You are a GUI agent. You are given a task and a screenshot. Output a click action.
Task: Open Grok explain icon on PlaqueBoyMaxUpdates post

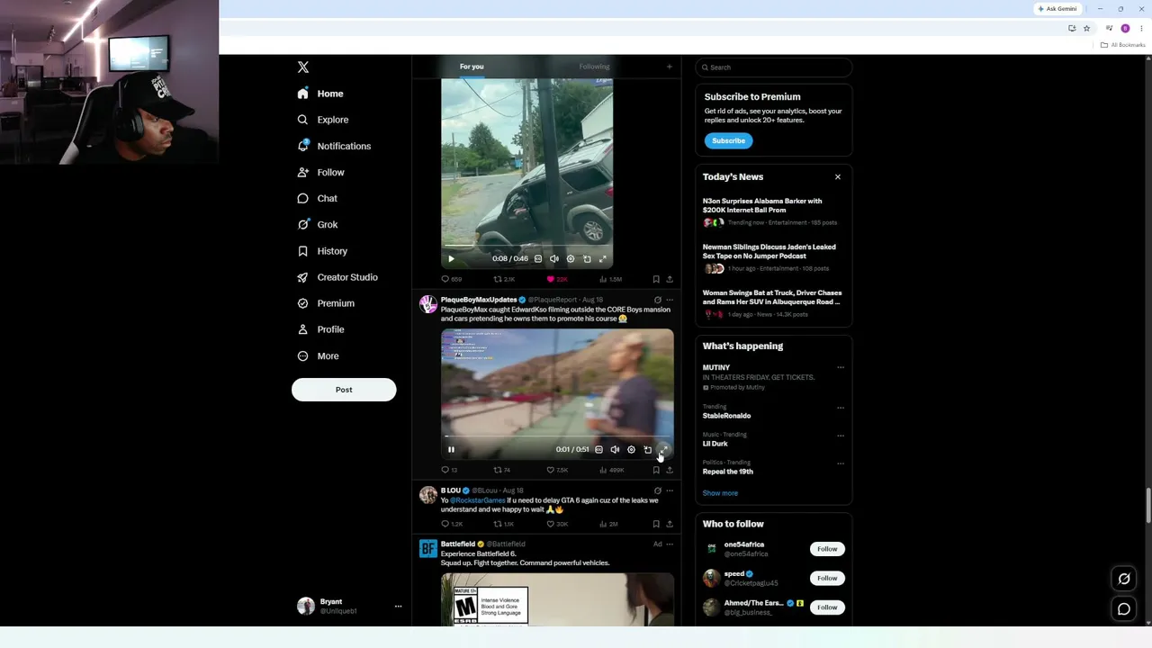pyautogui.click(x=657, y=300)
